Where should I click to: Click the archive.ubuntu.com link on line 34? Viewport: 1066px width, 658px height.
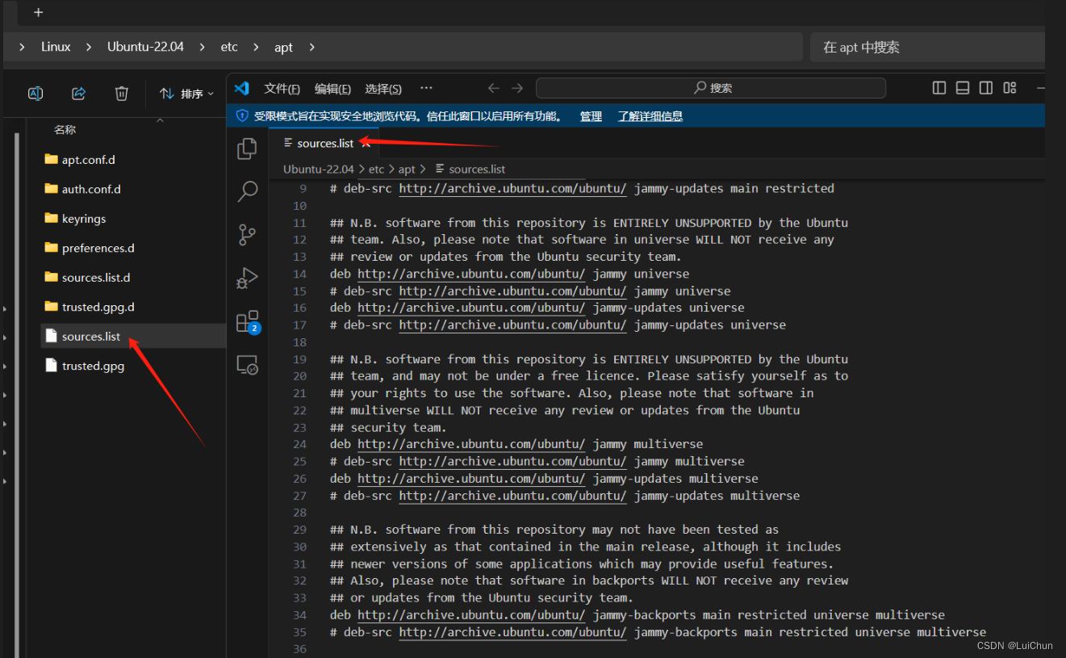coord(471,614)
